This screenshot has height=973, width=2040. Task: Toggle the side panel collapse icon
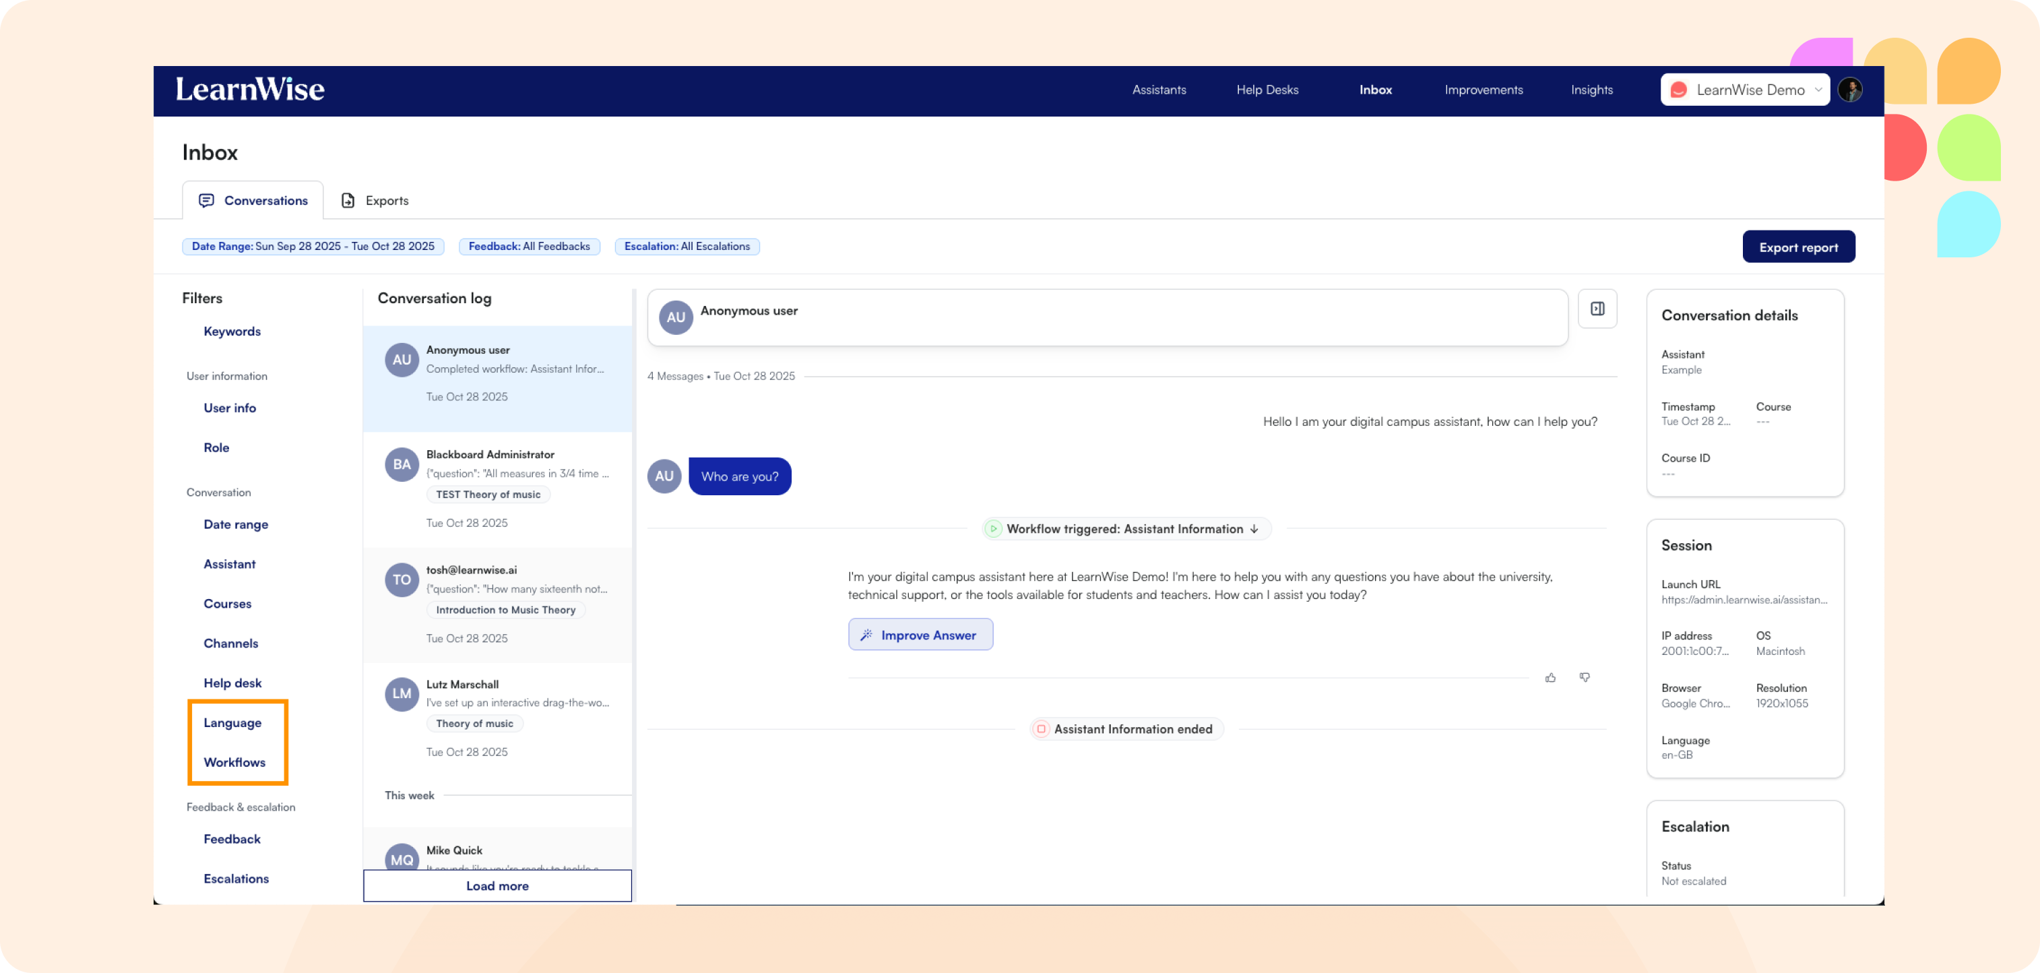pos(1597,309)
